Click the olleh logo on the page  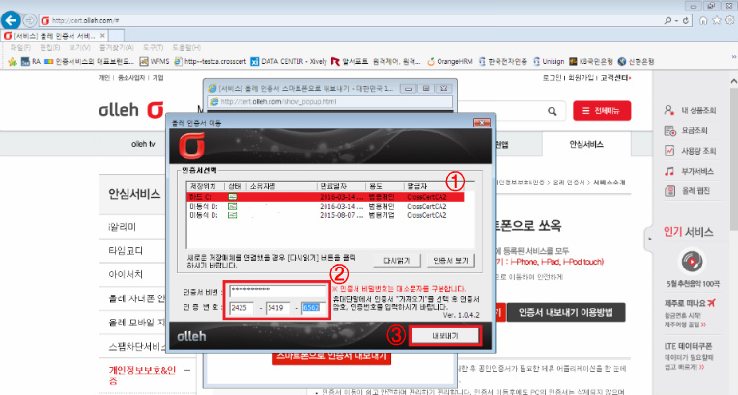pos(131,110)
